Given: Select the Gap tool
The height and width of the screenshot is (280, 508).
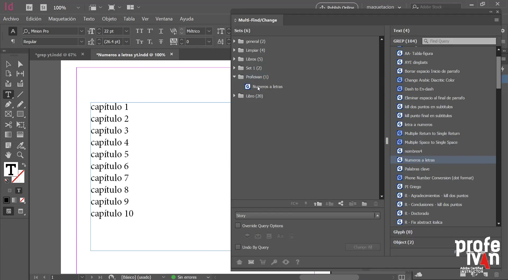Looking at the screenshot, I should [x=20, y=74].
